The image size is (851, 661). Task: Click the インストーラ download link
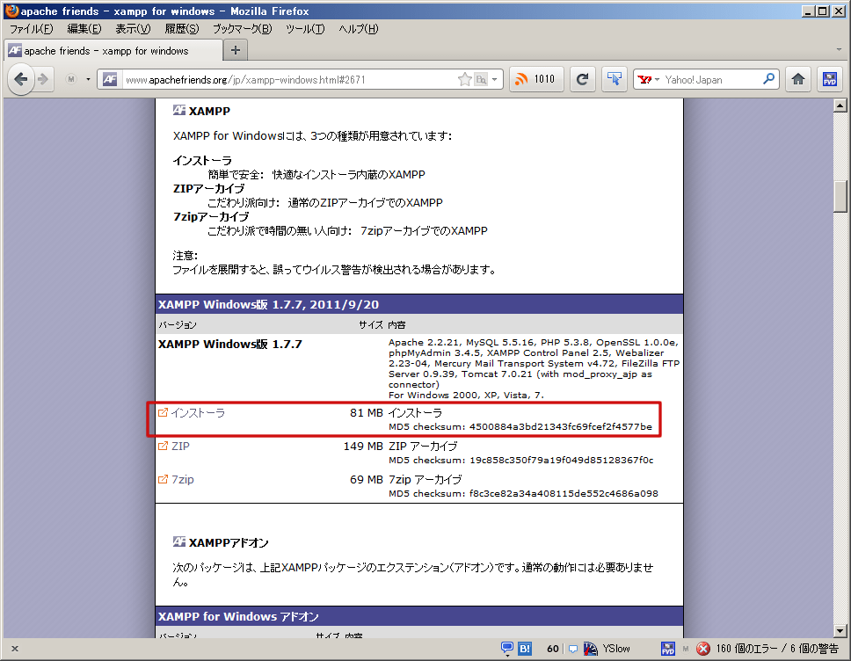tap(197, 412)
